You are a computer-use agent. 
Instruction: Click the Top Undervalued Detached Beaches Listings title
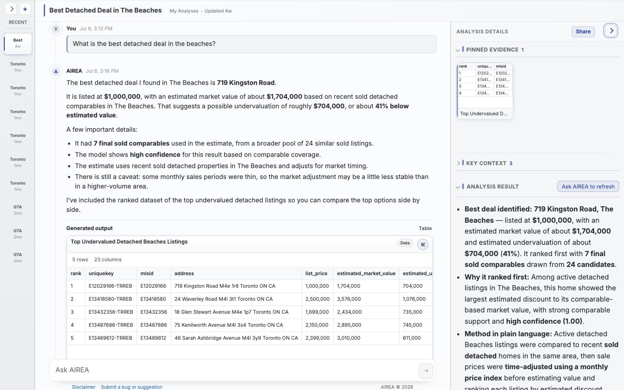[129, 242]
